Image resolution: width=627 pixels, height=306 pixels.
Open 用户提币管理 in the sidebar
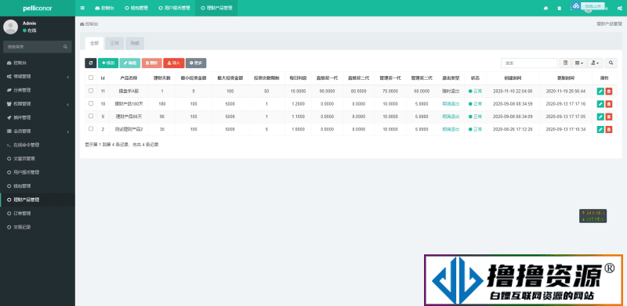(x=37, y=172)
